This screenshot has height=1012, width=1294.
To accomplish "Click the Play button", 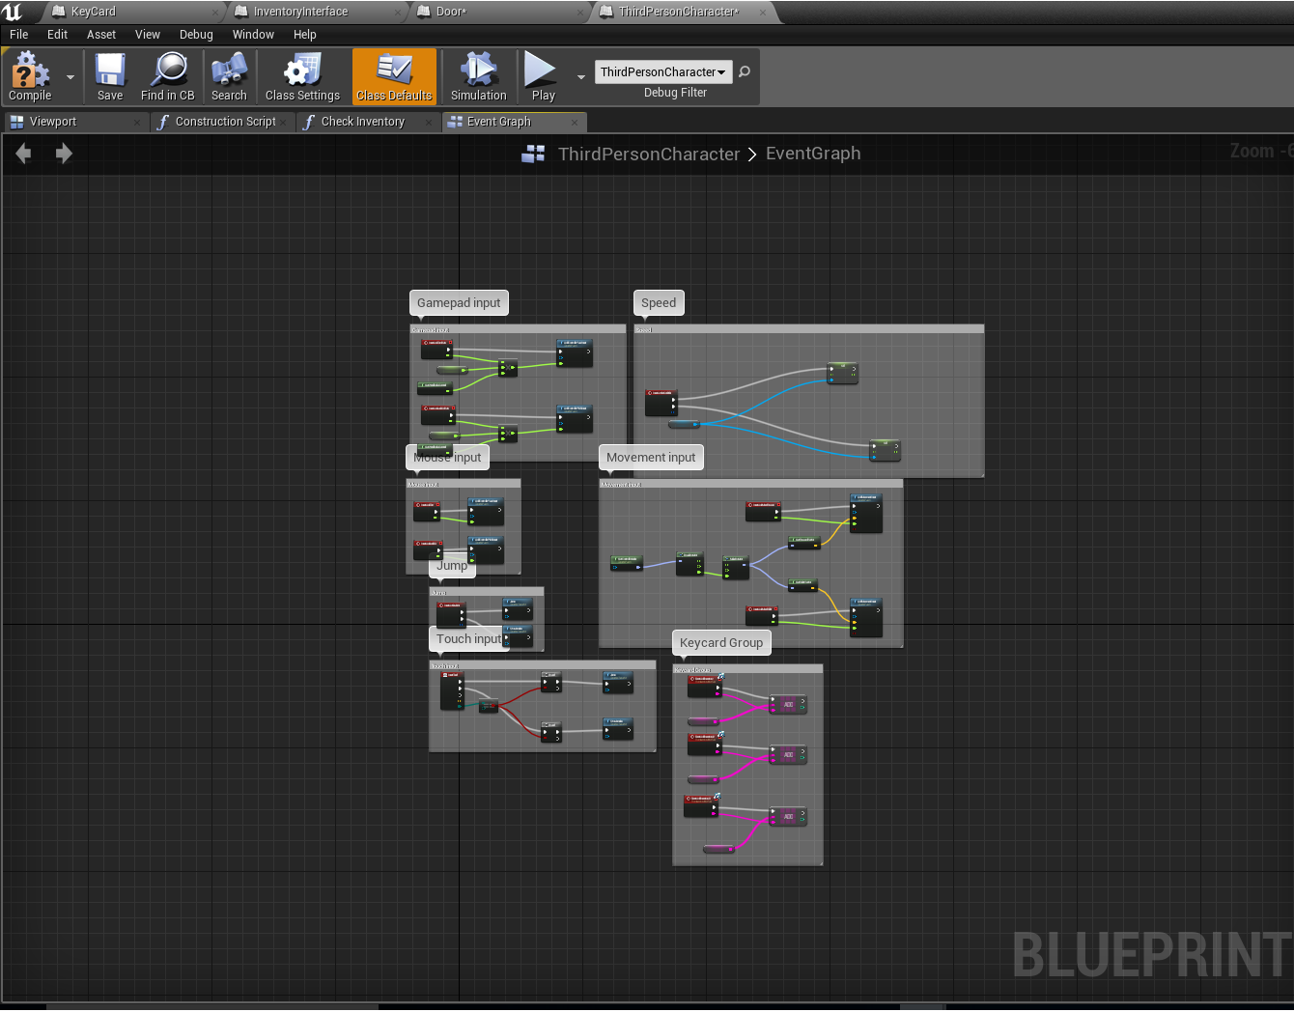I will pyautogui.click(x=543, y=76).
